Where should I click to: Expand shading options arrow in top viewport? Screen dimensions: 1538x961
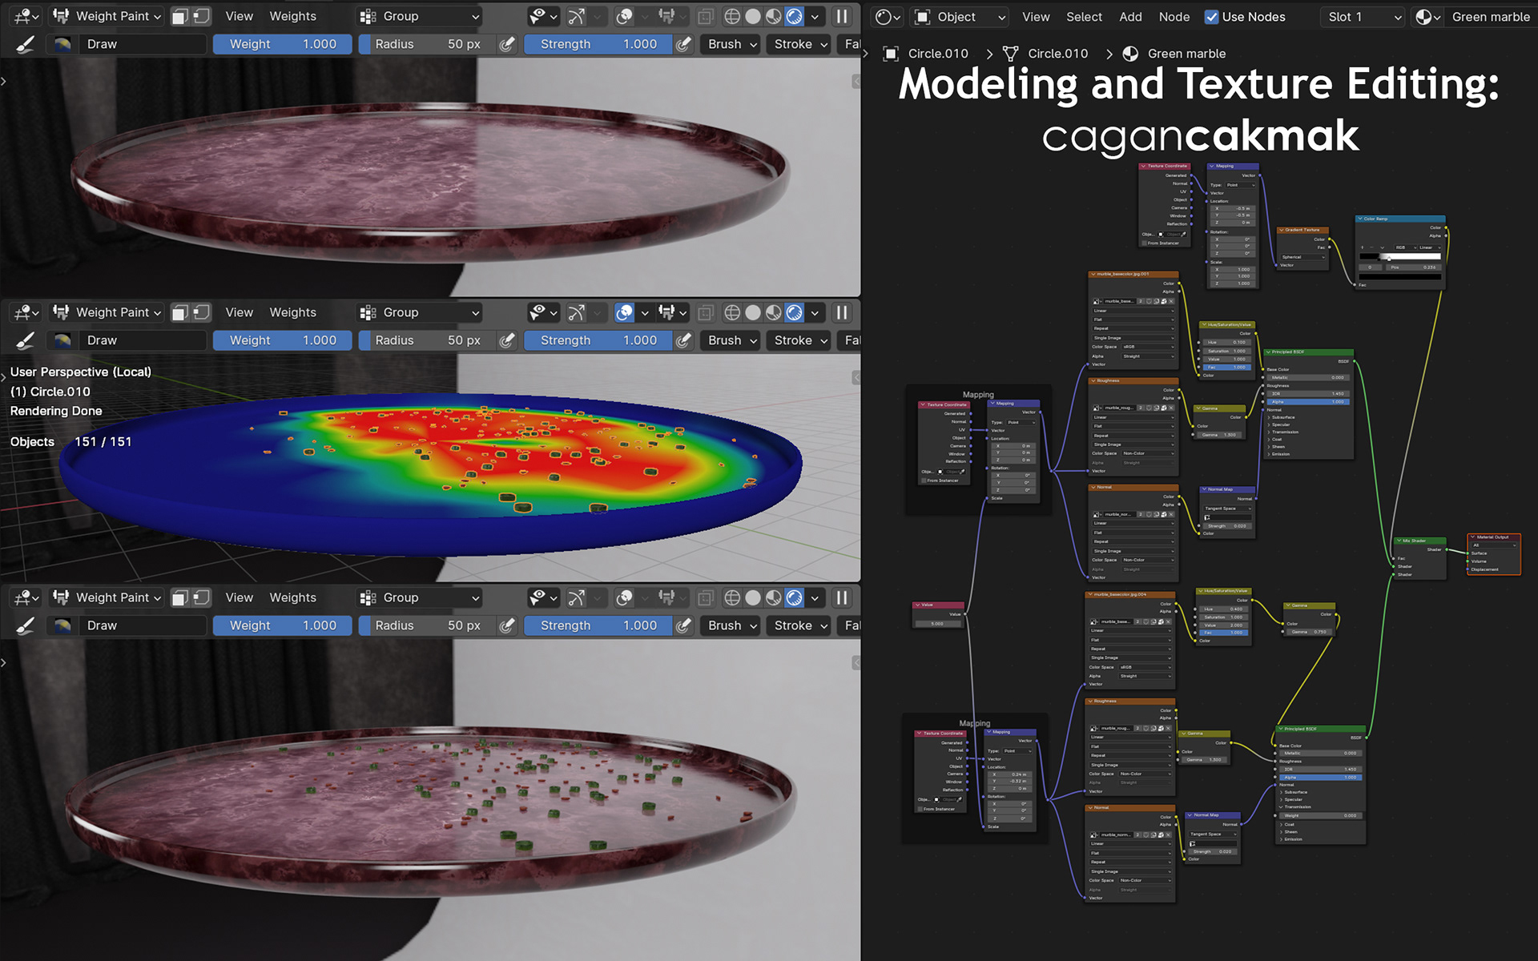click(815, 16)
